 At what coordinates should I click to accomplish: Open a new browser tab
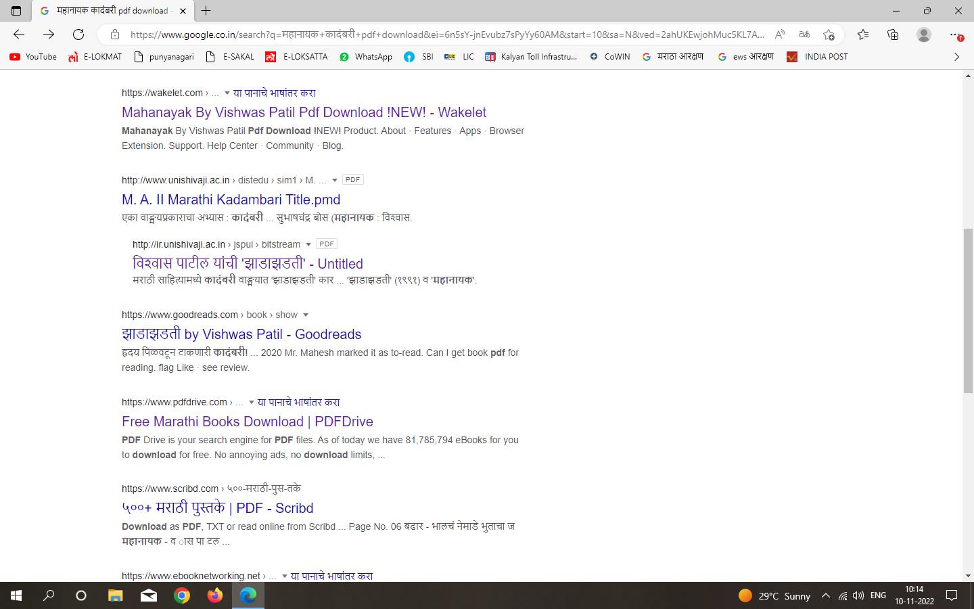[206, 11]
